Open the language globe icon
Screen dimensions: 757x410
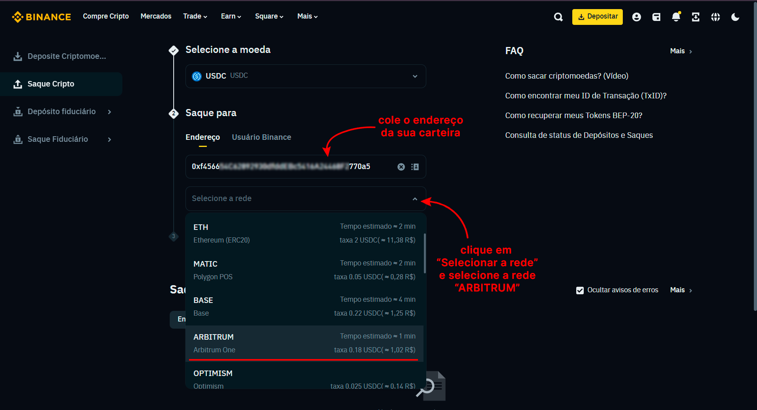(716, 17)
